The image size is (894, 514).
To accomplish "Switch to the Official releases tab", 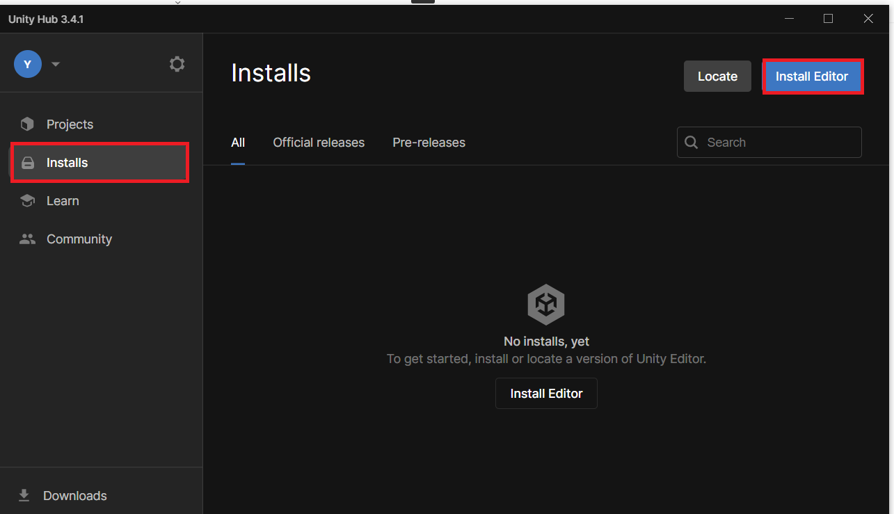I will [x=319, y=143].
